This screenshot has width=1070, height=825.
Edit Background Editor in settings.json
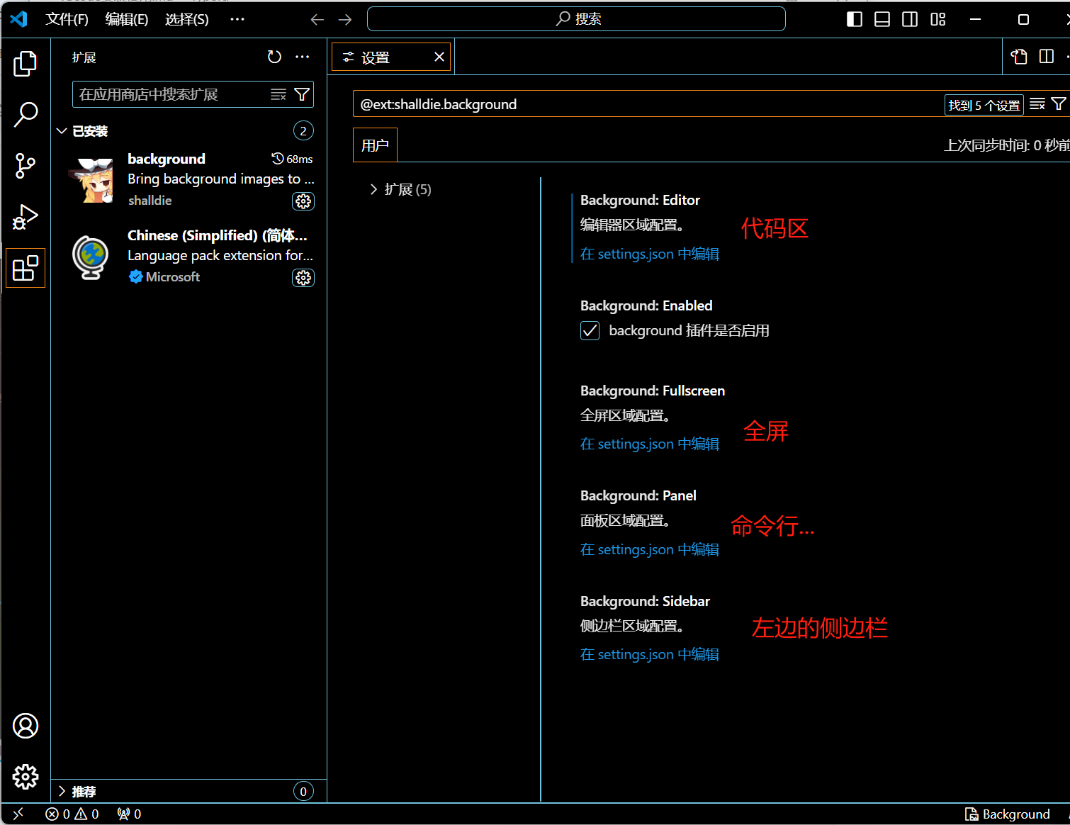coord(650,254)
